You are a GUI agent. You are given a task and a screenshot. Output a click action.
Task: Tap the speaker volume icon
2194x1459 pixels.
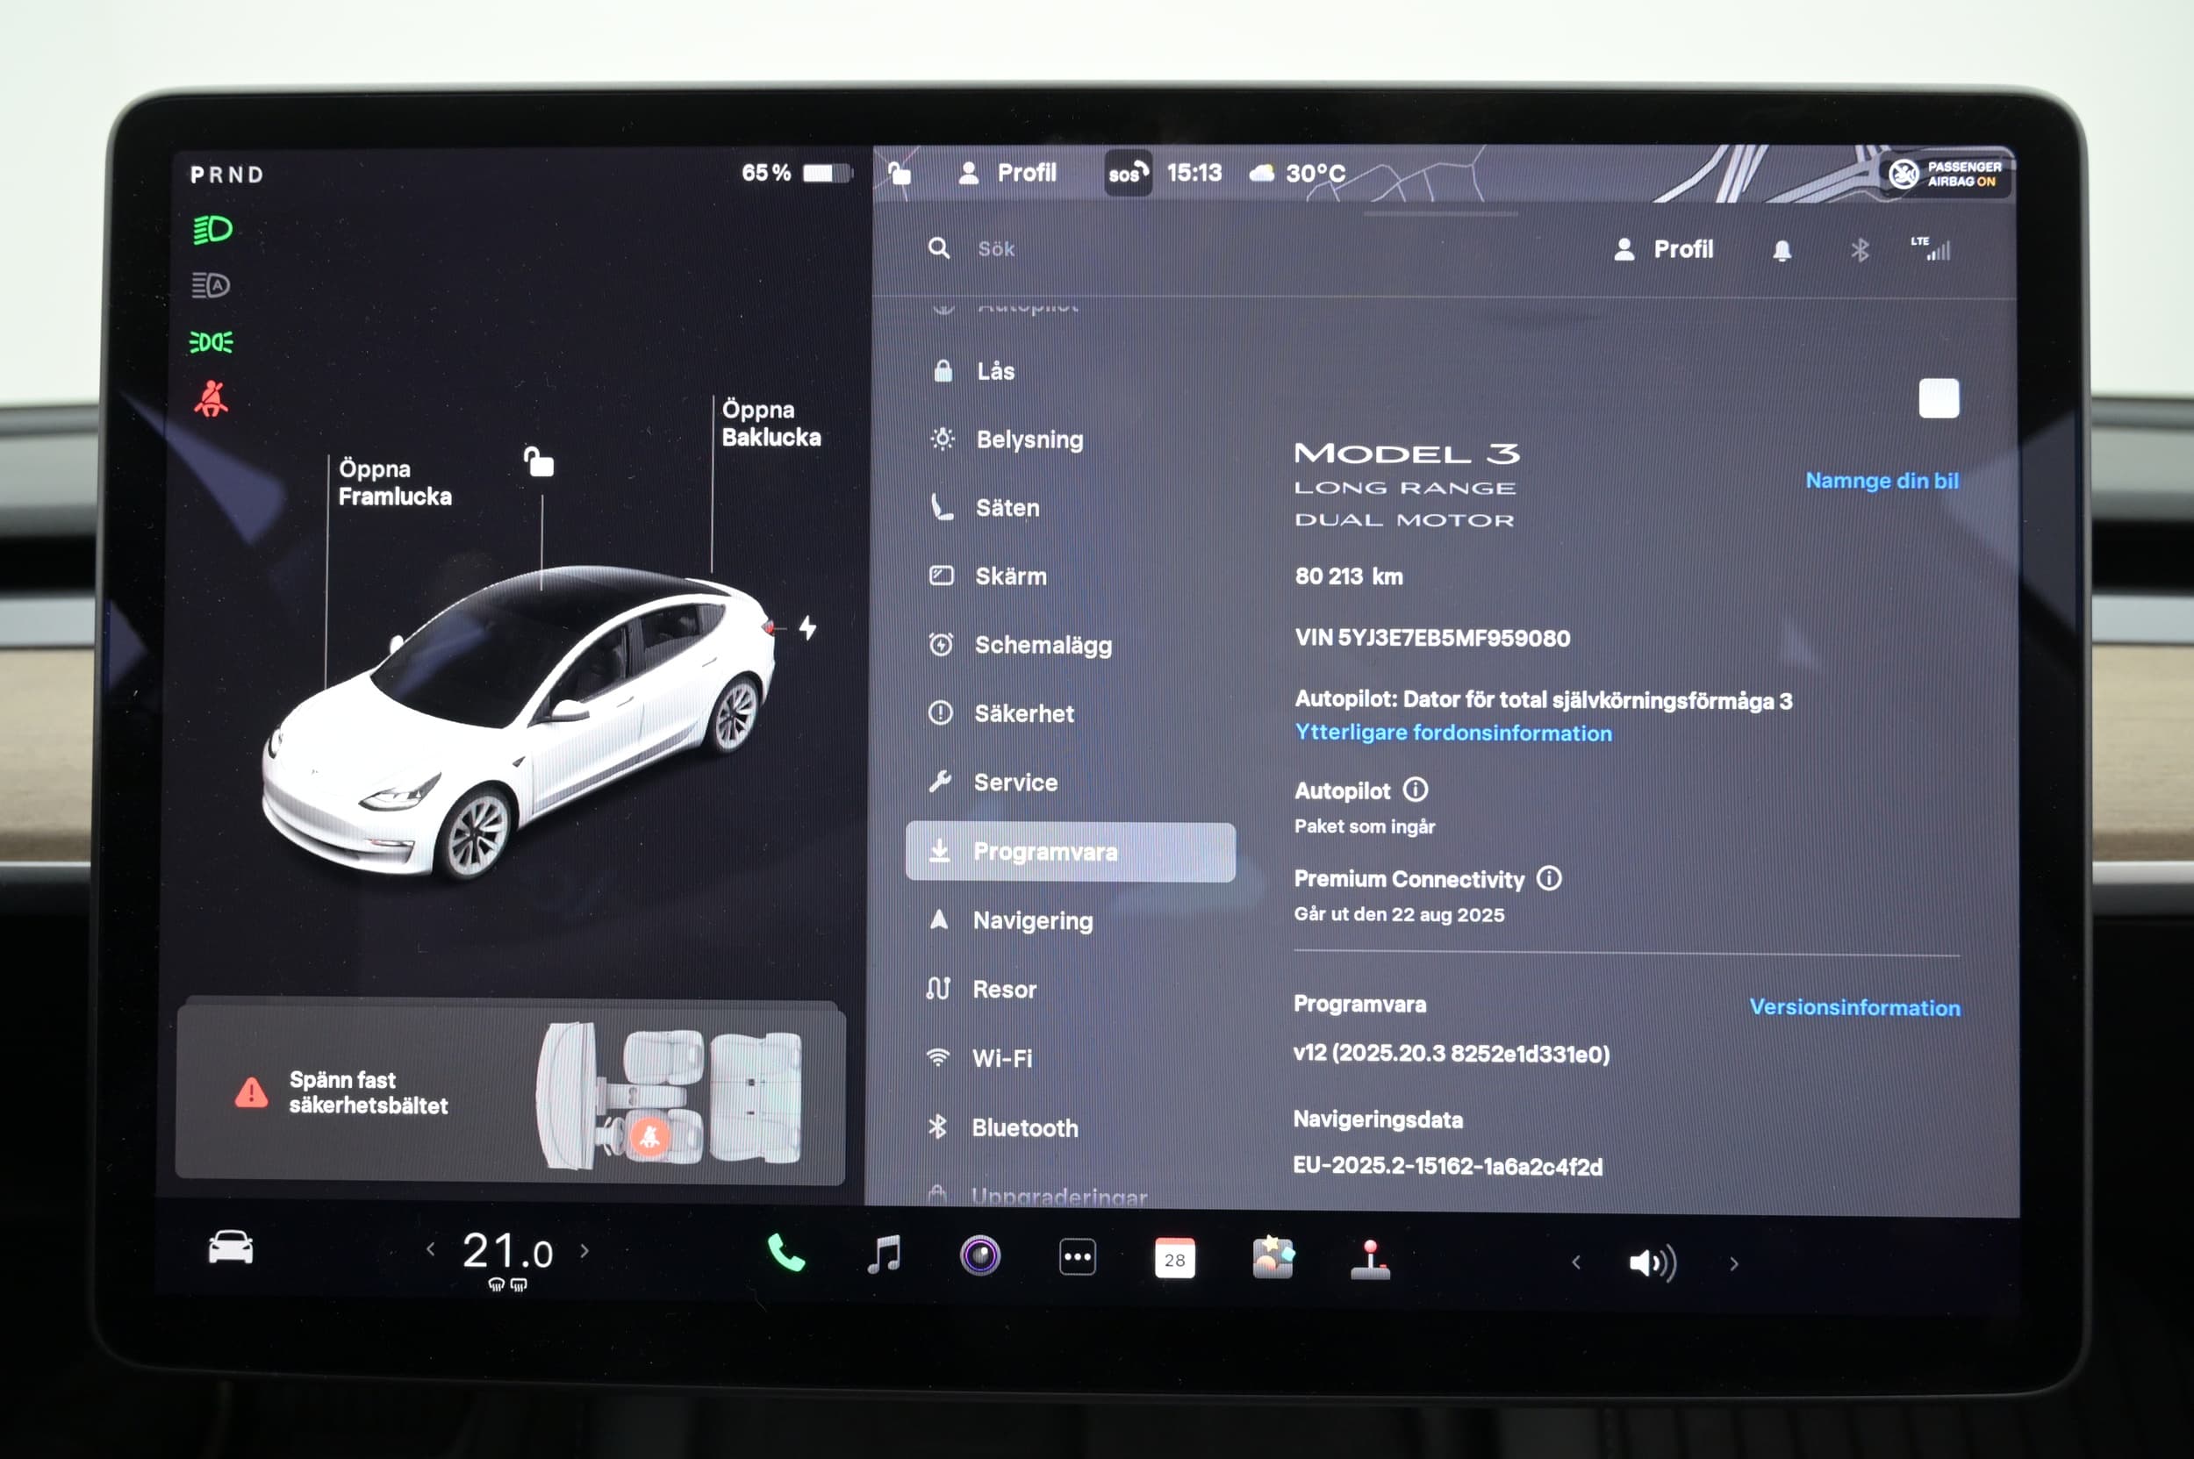pos(1653,1262)
